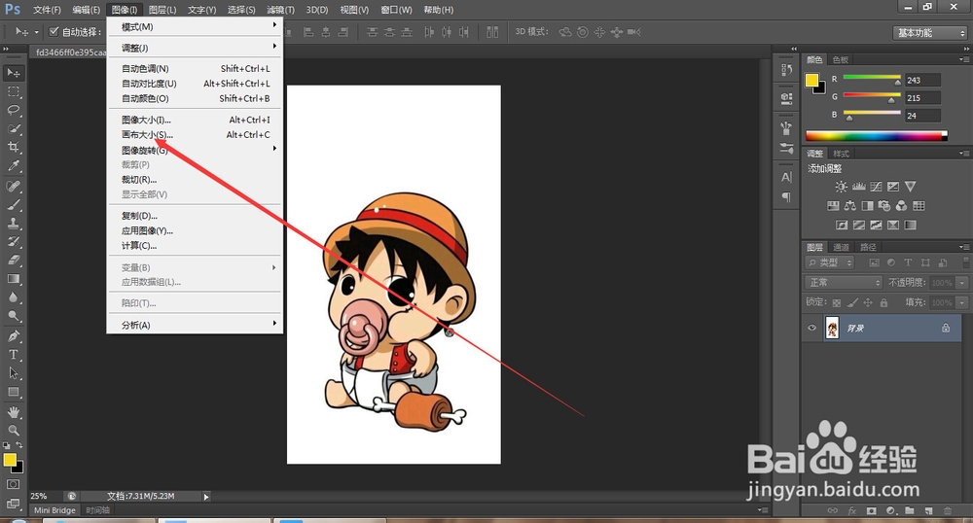Select the Horizontal Type tool
Viewport: 973px width, 523px height.
click(x=13, y=355)
